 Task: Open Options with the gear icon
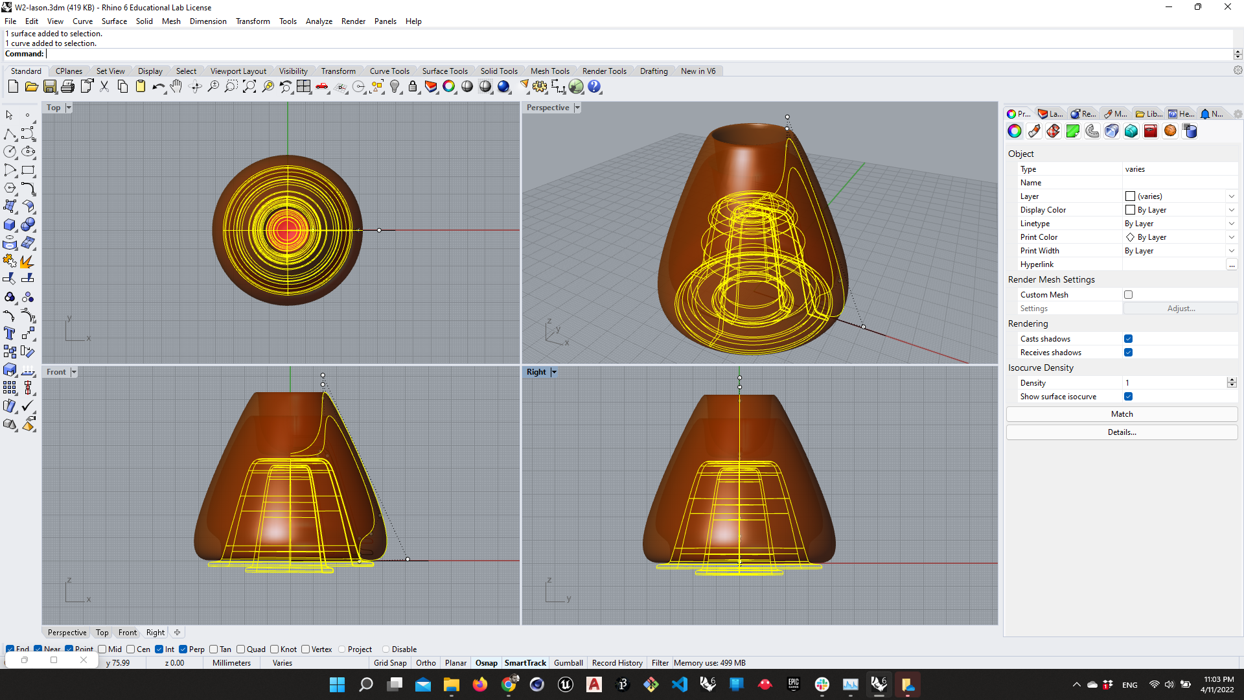[x=540, y=86]
